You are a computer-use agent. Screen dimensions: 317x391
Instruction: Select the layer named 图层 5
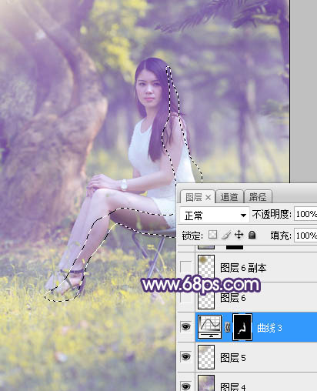(x=233, y=357)
